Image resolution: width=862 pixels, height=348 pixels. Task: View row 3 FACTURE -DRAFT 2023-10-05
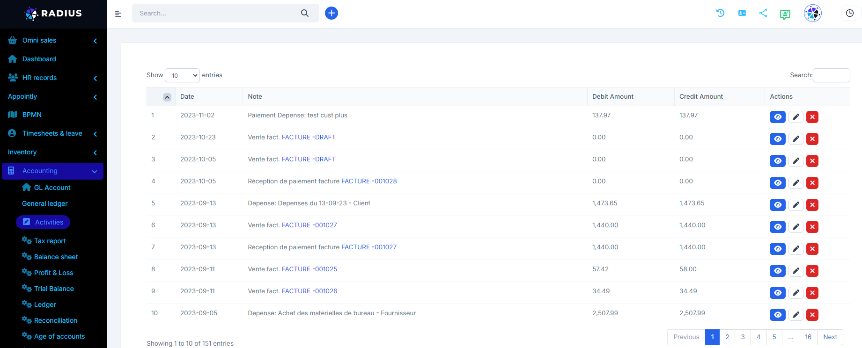tap(778, 161)
